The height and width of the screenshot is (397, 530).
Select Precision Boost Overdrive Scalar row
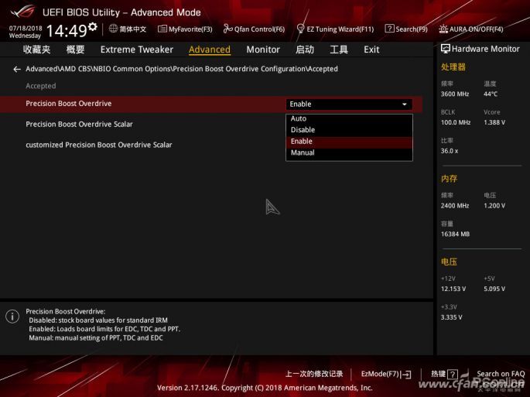point(211,125)
